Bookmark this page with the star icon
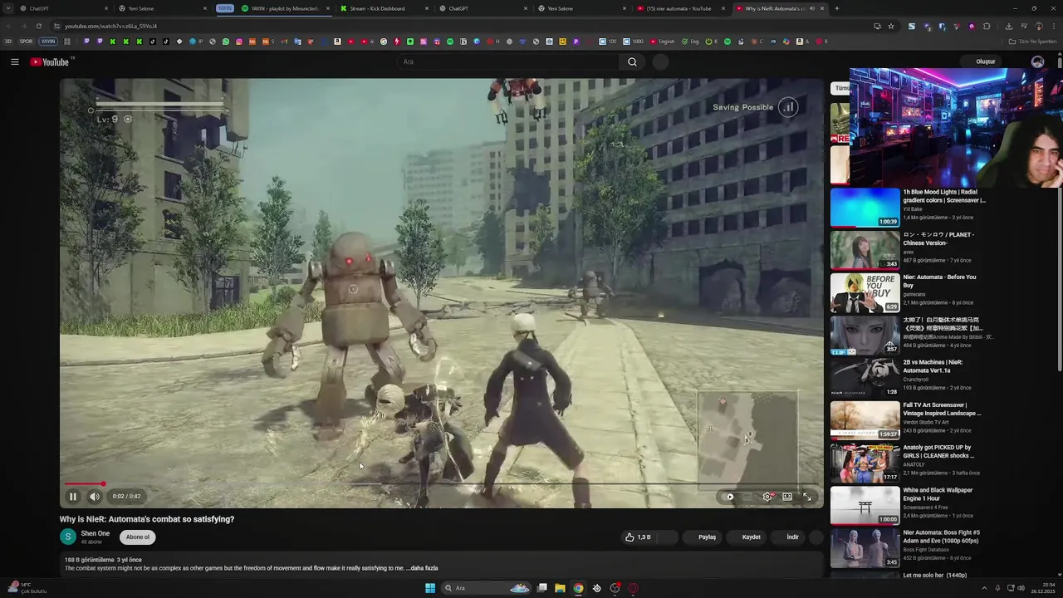This screenshot has height=598, width=1063. pyautogui.click(x=891, y=26)
